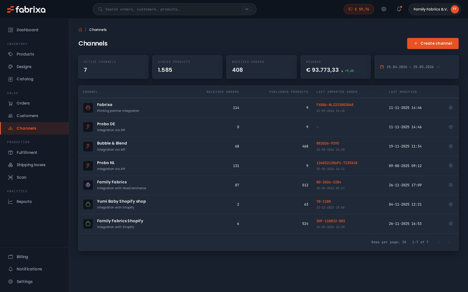Go to previous table page arrow
468x292 pixels.
coord(439,242)
